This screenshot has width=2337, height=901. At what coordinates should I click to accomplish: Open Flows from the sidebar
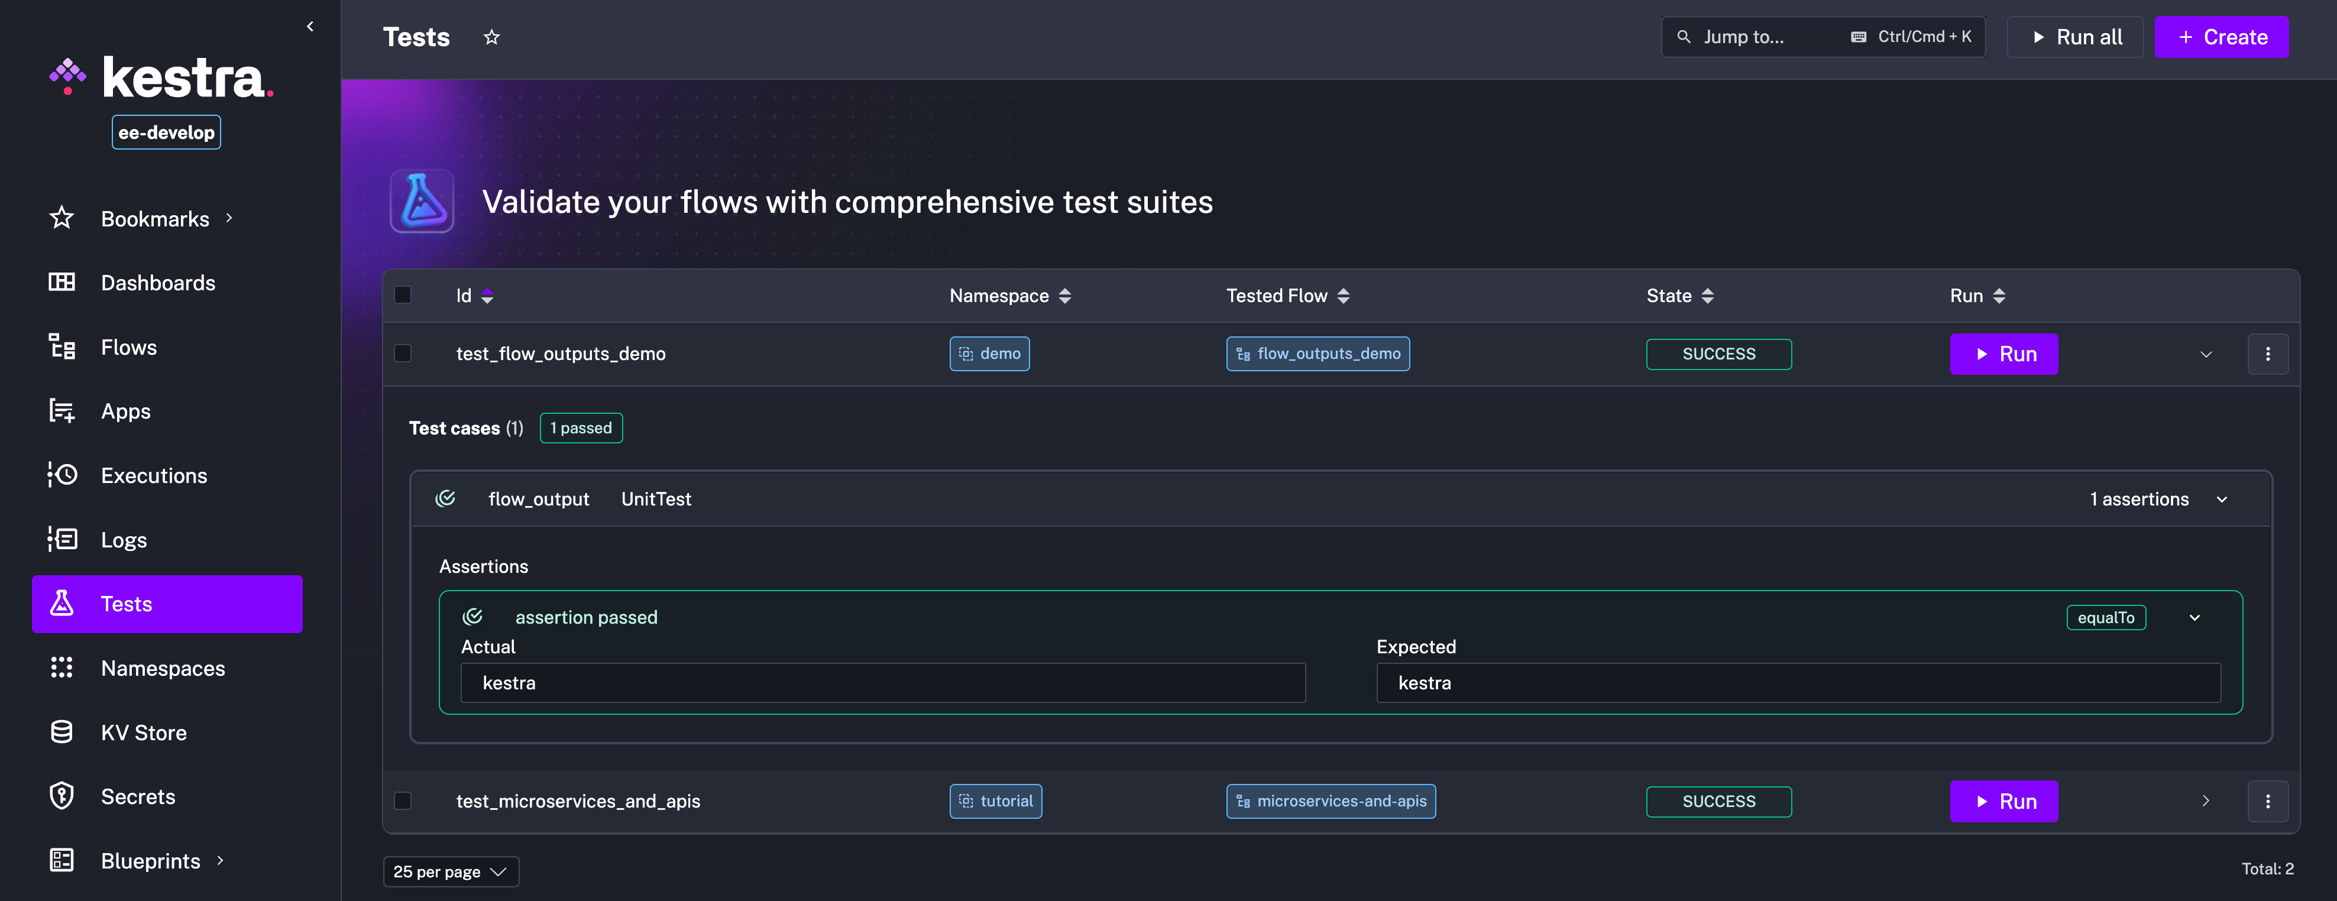(167, 346)
